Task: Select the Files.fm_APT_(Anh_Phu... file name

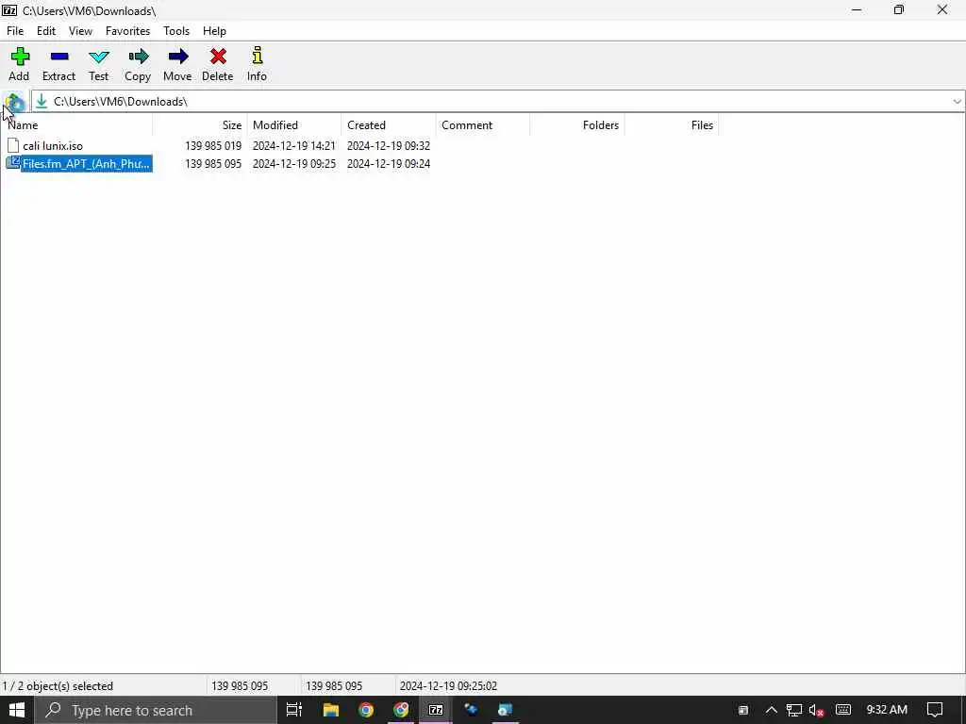Action: (86, 164)
